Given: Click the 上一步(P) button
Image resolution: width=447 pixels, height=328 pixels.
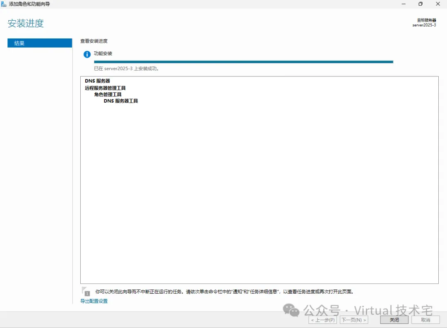Looking at the screenshot, I should point(323,320).
